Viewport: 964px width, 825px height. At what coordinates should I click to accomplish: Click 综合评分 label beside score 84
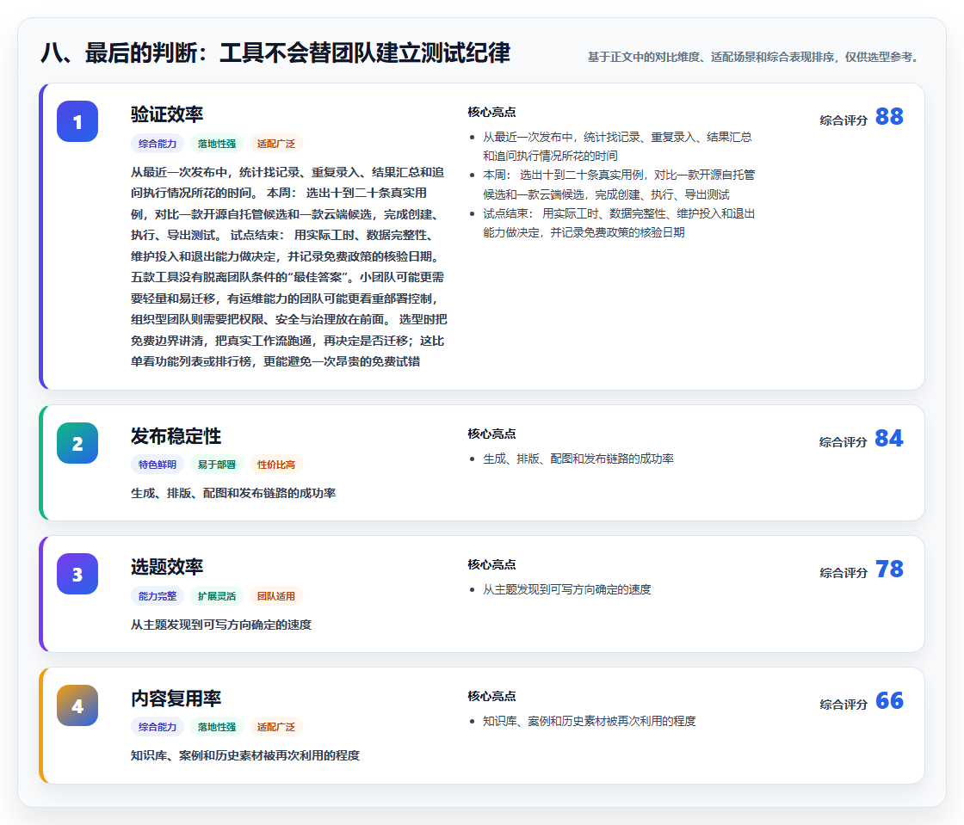843,442
